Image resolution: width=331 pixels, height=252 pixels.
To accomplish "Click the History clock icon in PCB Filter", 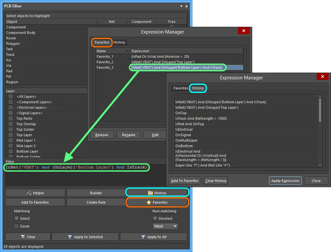I will point(150,193).
